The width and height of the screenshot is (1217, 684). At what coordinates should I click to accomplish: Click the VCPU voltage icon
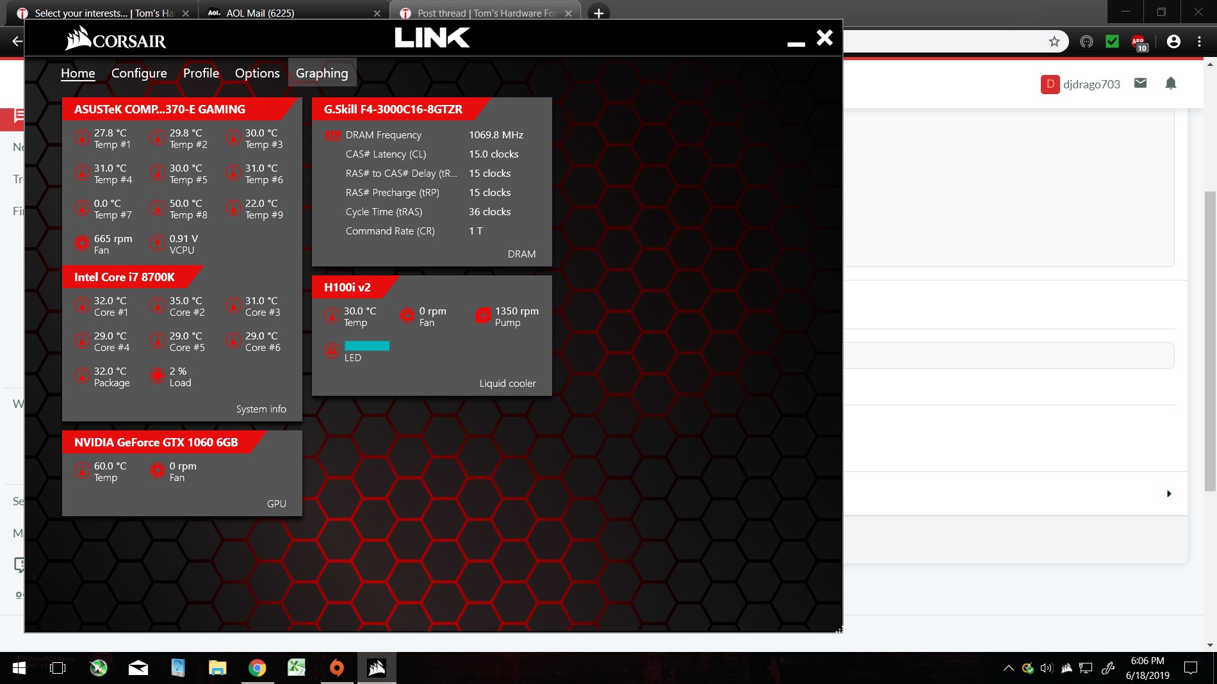[x=158, y=243]
